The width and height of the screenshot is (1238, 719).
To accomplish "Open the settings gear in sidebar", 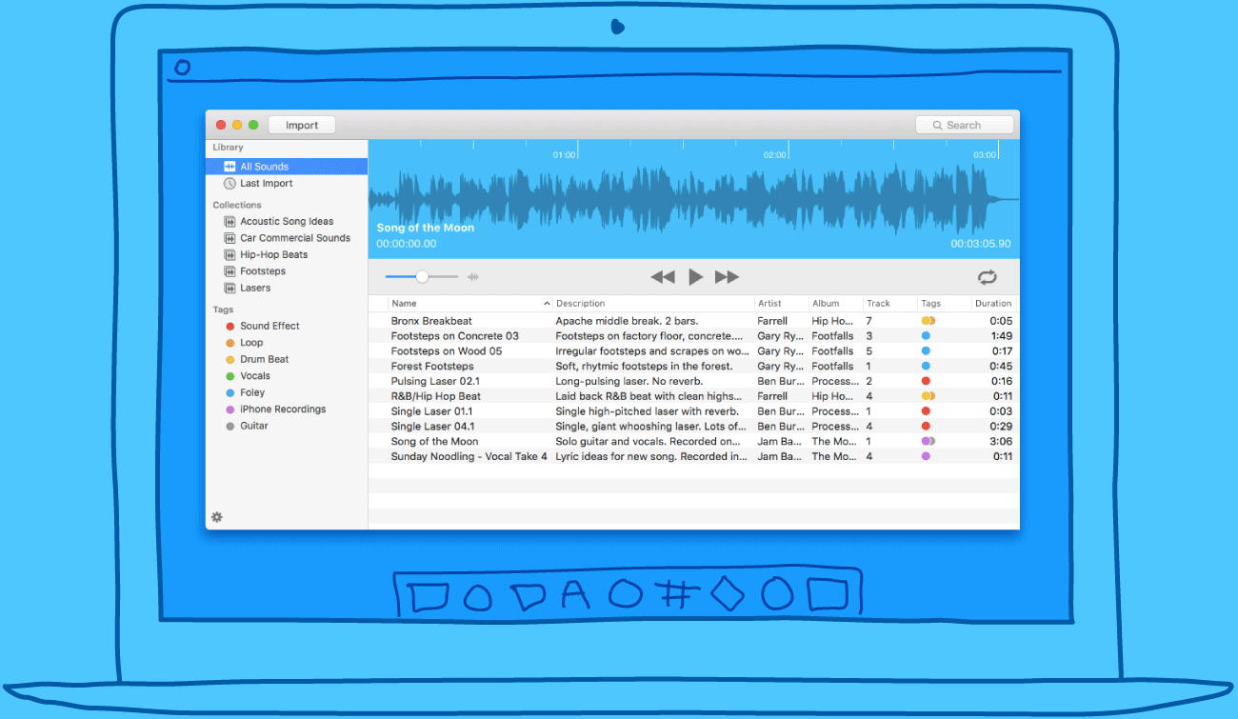I will (x=217, y=517).
